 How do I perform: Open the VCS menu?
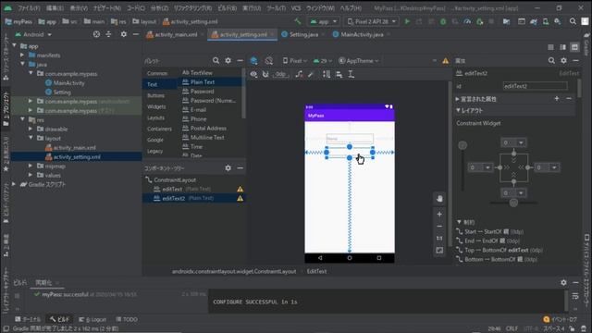pos(296,8)
